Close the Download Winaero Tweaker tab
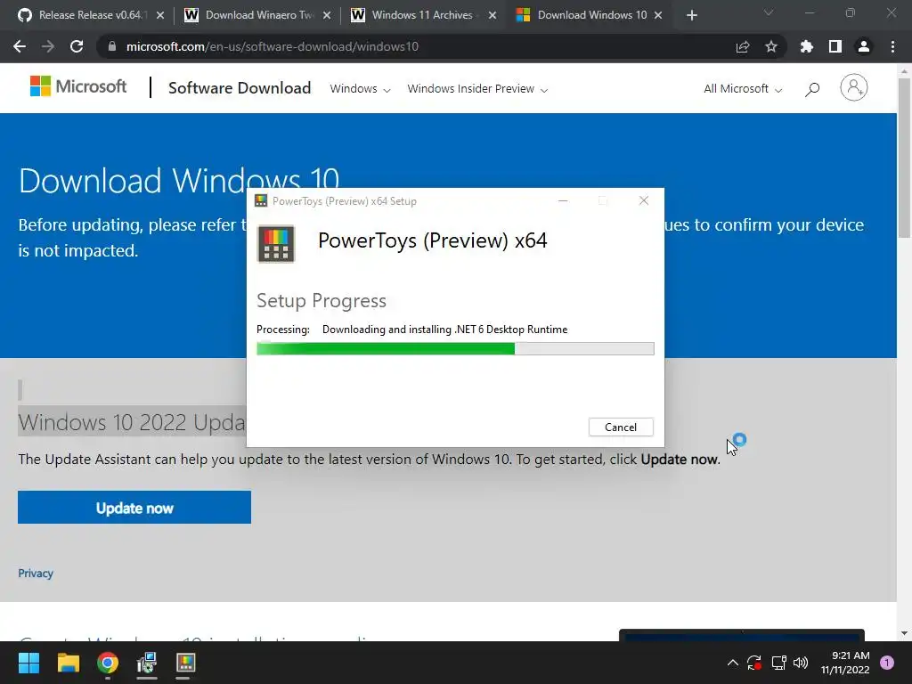Viewport: 912px width, 684px height. (326, 16)
